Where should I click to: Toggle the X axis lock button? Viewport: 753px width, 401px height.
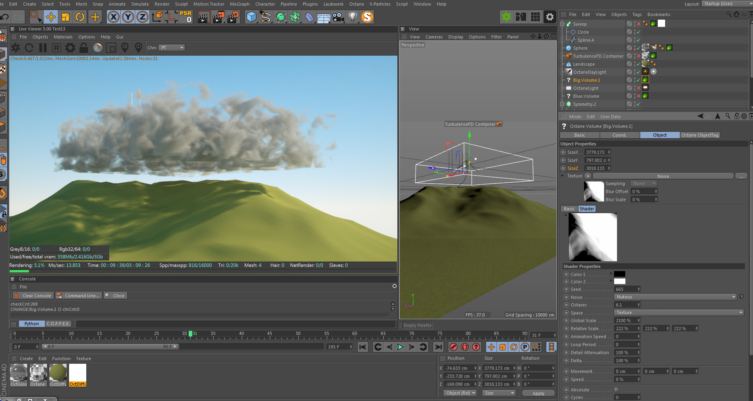tap(114, 17)
